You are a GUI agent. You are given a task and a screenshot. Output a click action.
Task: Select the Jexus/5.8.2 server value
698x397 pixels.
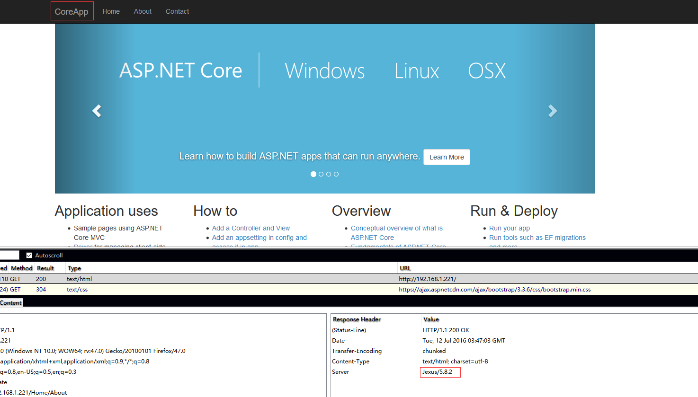point(437,372)
